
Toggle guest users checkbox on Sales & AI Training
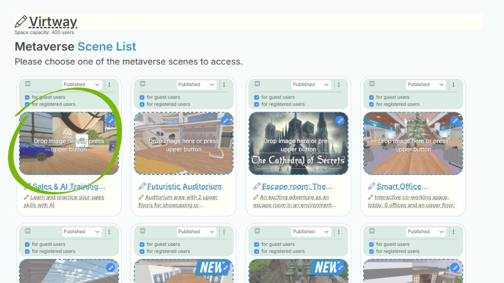[x=27, y=97]
